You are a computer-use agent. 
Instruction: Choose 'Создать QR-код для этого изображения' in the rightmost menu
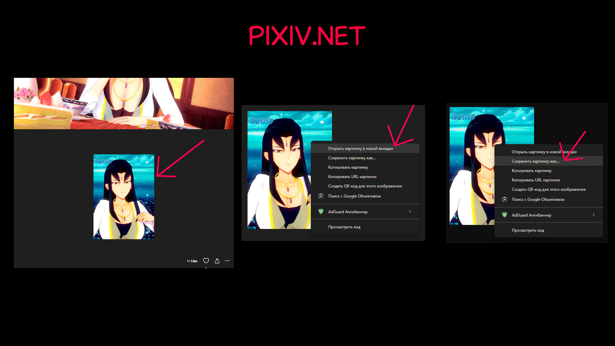click(548, 189)
